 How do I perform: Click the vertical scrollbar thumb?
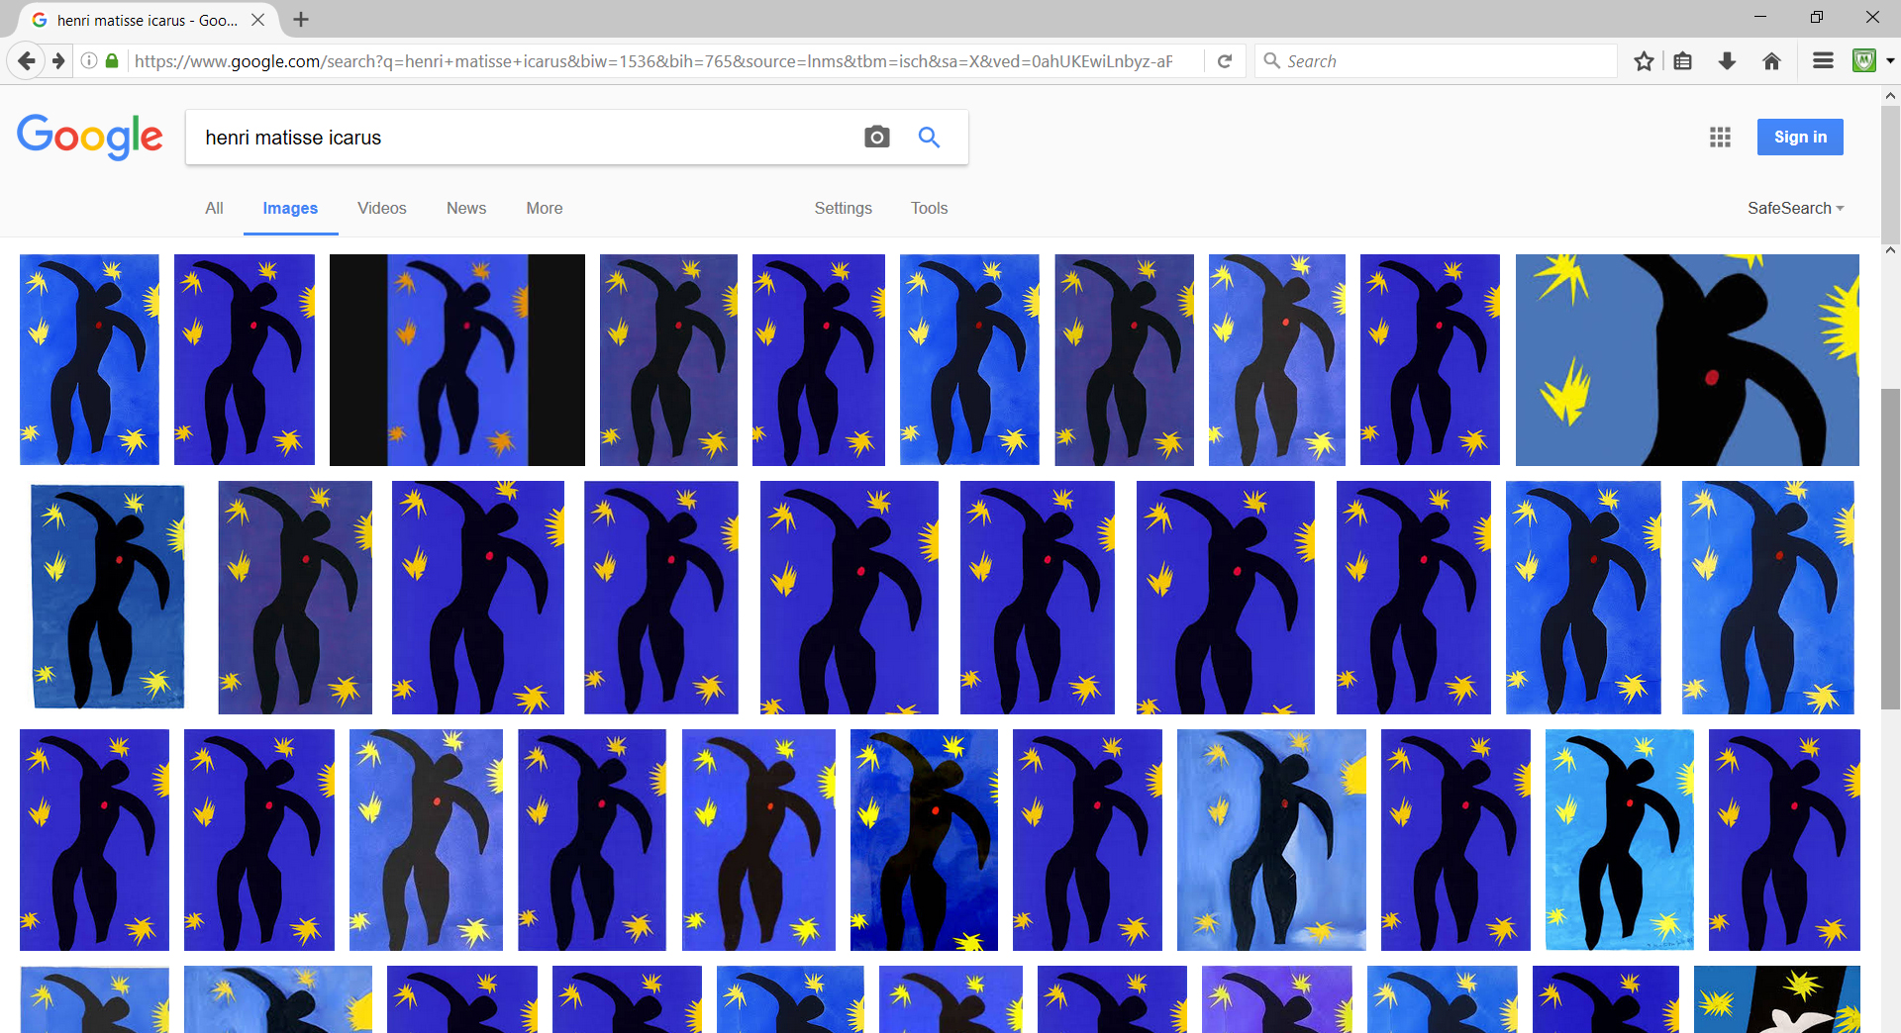[1890, 549]
